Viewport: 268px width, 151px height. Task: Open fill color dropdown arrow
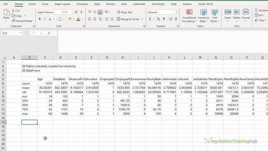coord(74,19)
